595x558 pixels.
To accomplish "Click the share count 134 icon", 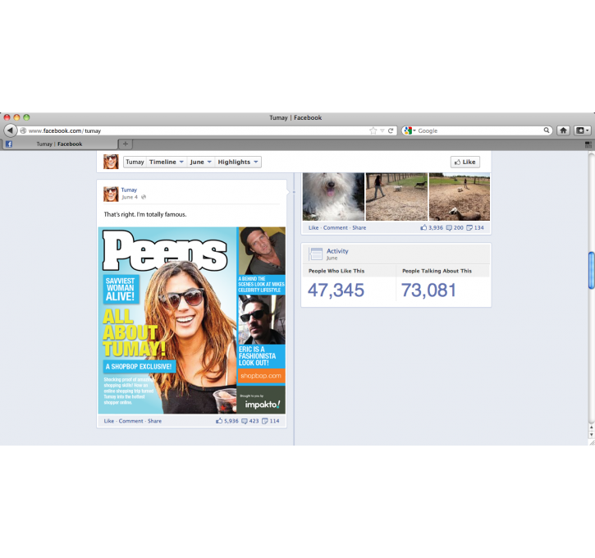I will [469, 227].
